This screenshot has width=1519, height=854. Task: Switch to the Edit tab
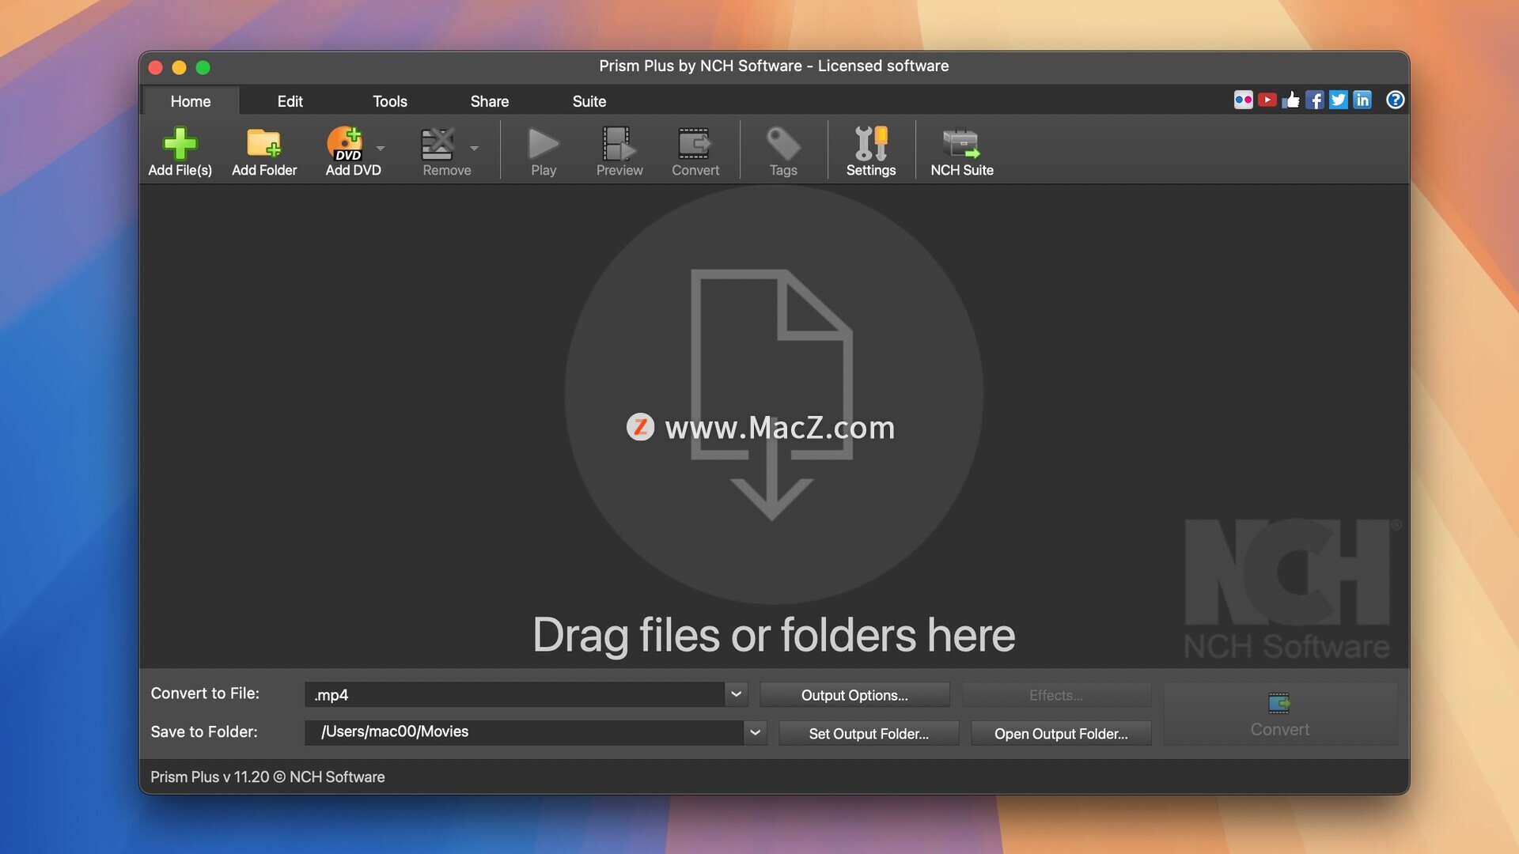[x=290, y=101]
